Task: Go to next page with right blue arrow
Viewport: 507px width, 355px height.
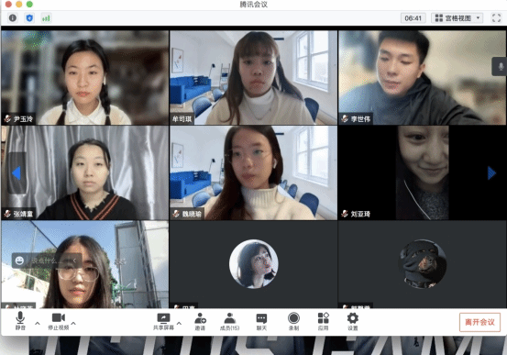Action: [x=491, y=173]
